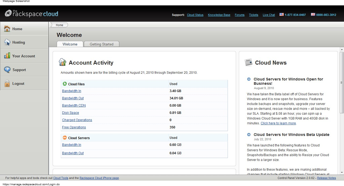This screenshot has width=344, height=186.
Task: Click the Your Account bar chart icon
Action: click(7, 56)
